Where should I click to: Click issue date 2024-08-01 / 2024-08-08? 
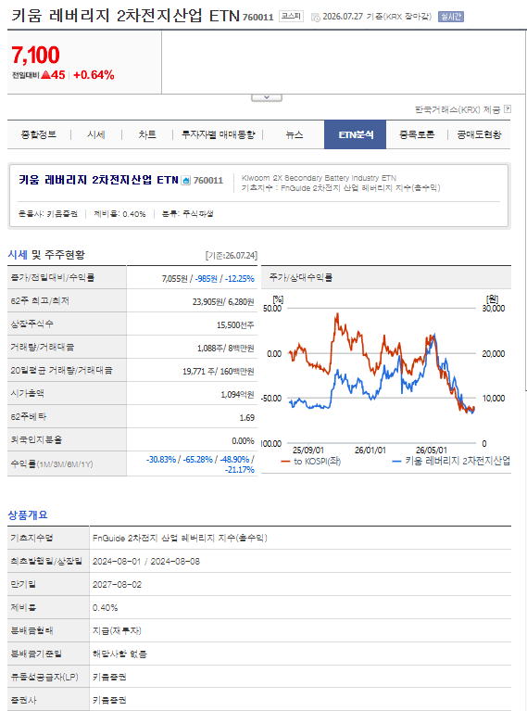pyautogui.click(x=146, y=562)
